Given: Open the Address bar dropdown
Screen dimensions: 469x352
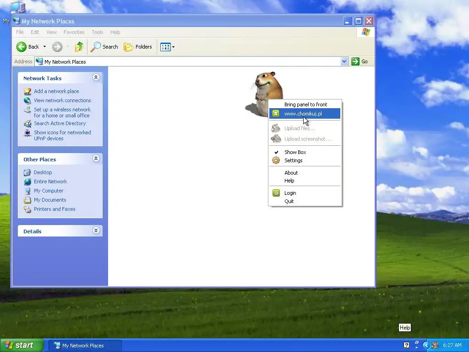Looking at the screenshot, I should pyautogui.click(x=344, y=61).
